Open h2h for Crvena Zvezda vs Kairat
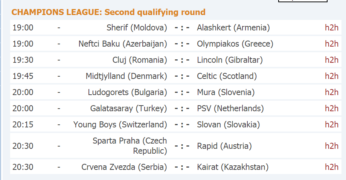Screen dimensions: 346x180 332,167
